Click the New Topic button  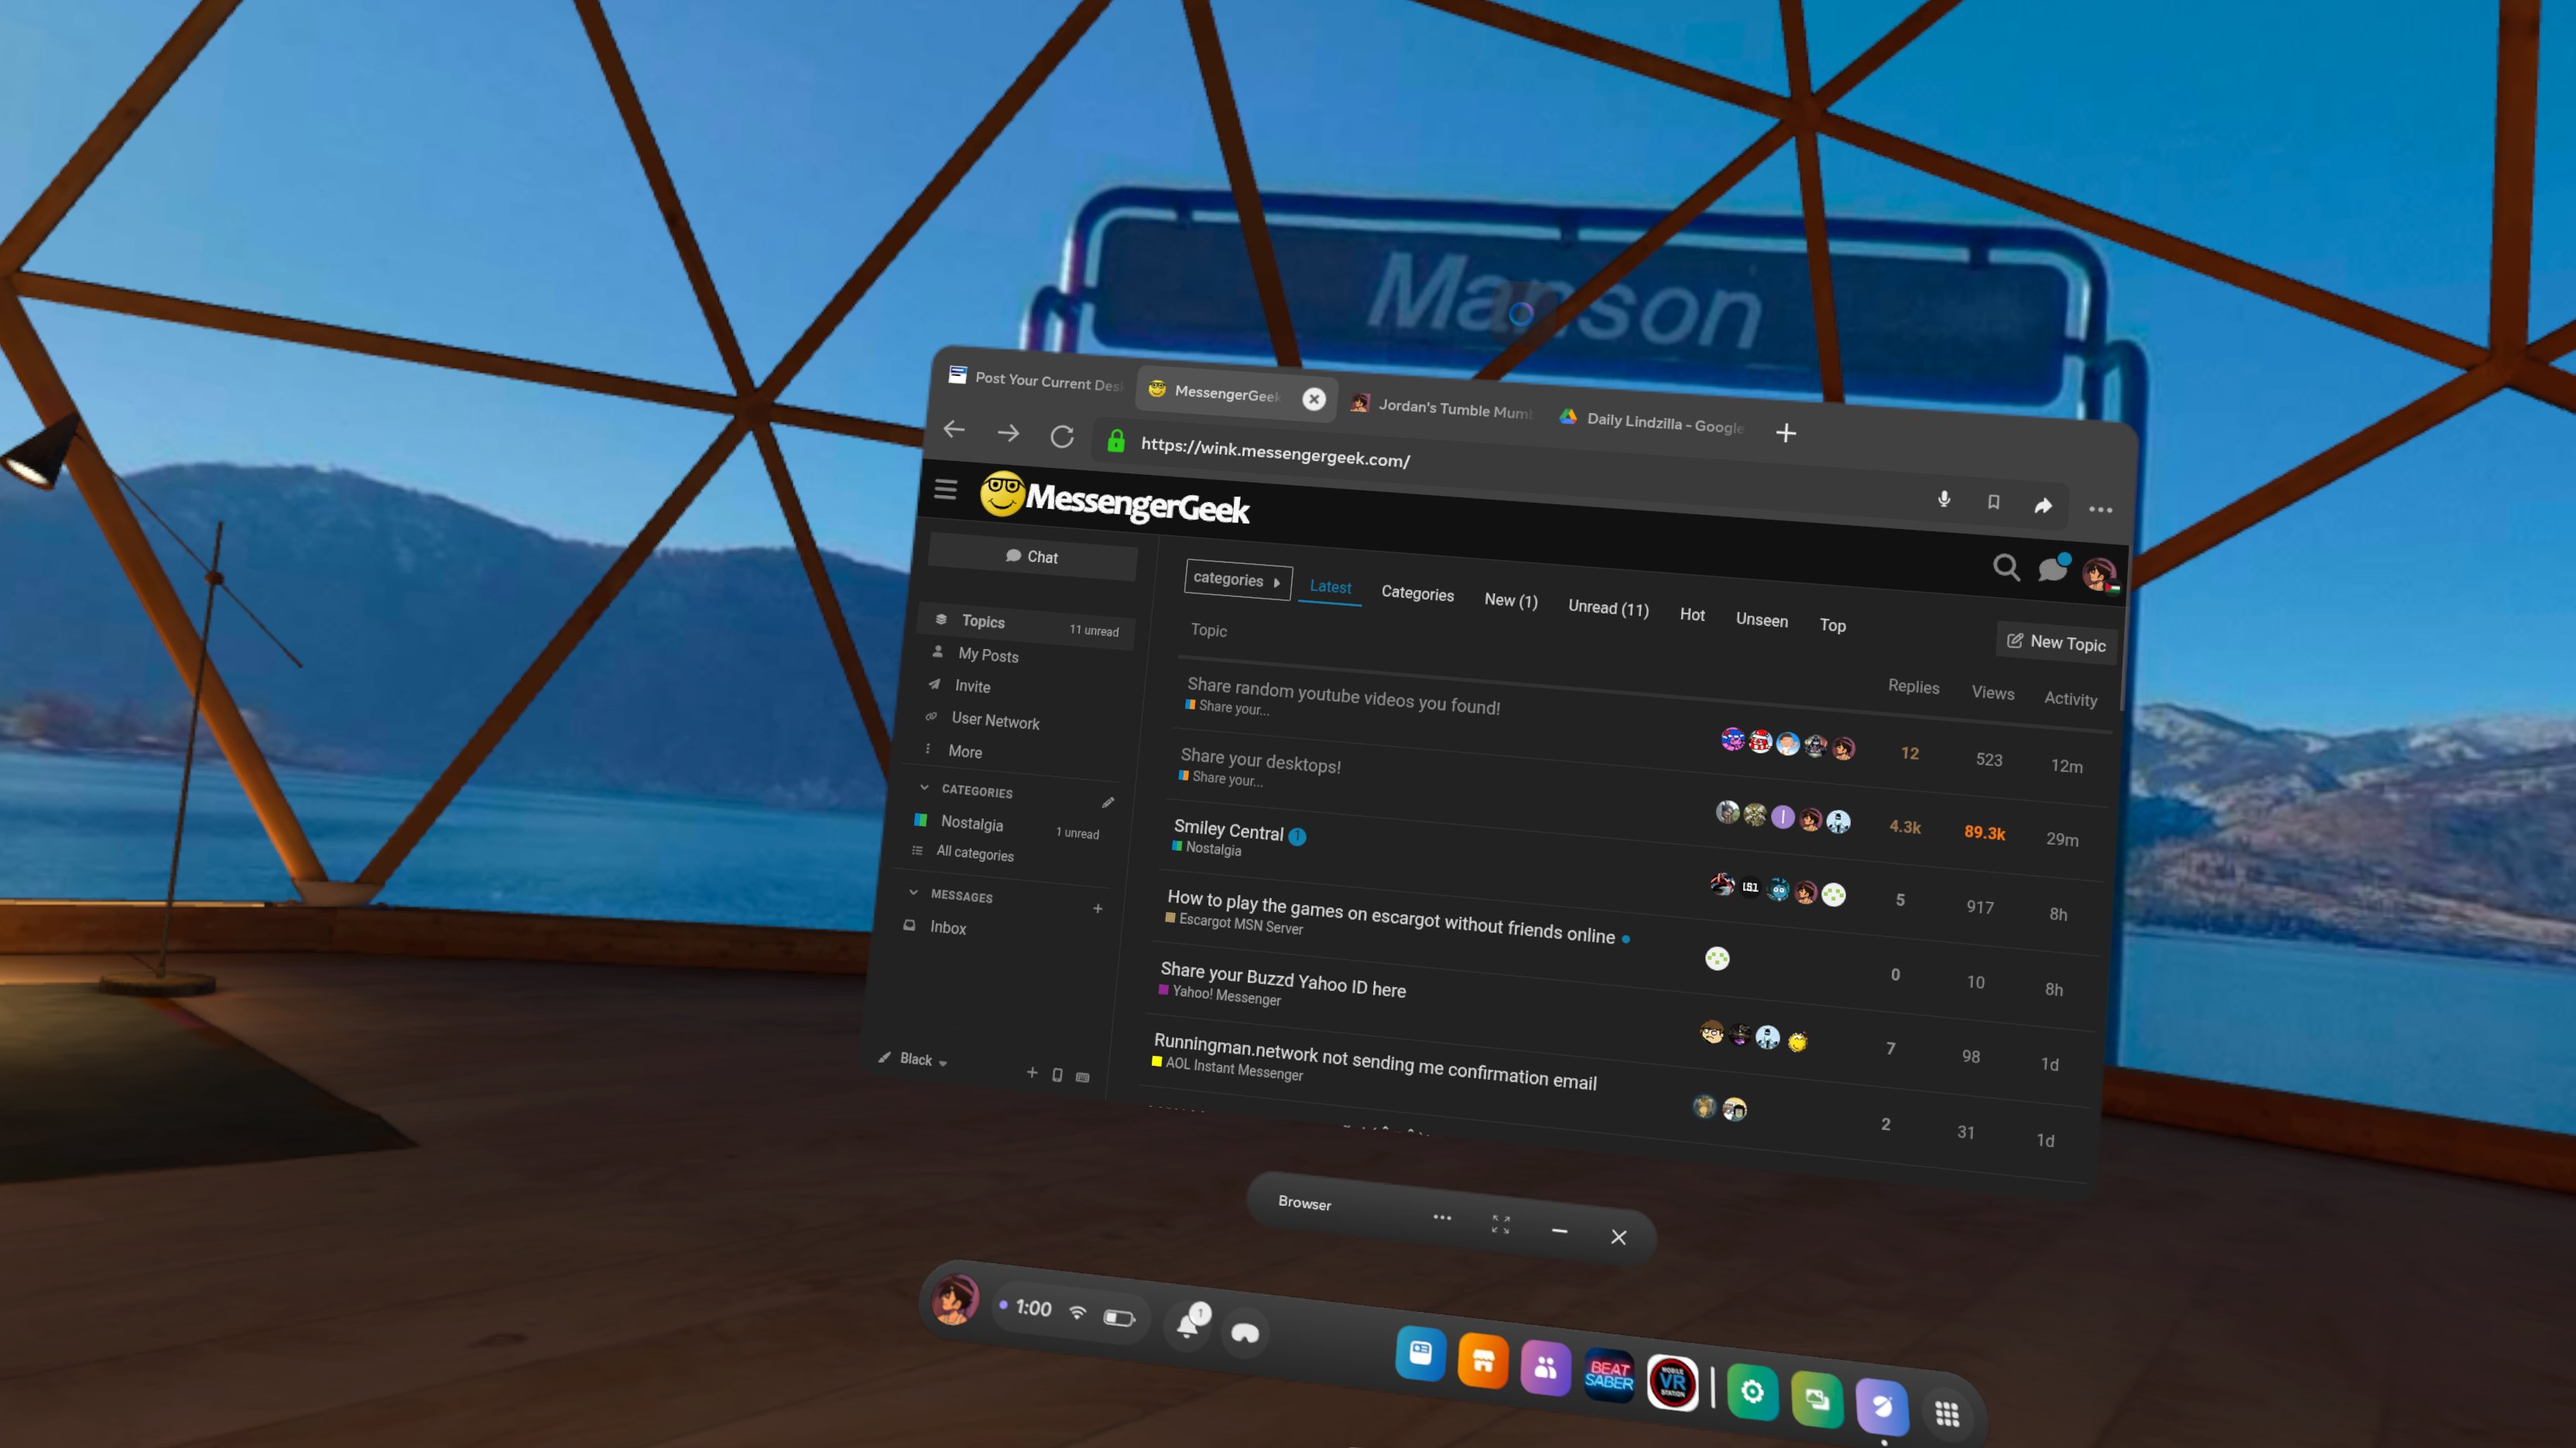(2056, 643)
